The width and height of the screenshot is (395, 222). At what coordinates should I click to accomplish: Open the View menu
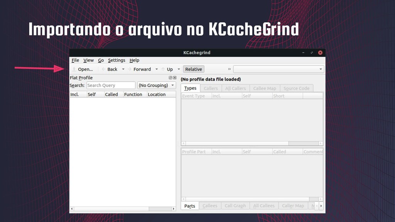[88, 60]
